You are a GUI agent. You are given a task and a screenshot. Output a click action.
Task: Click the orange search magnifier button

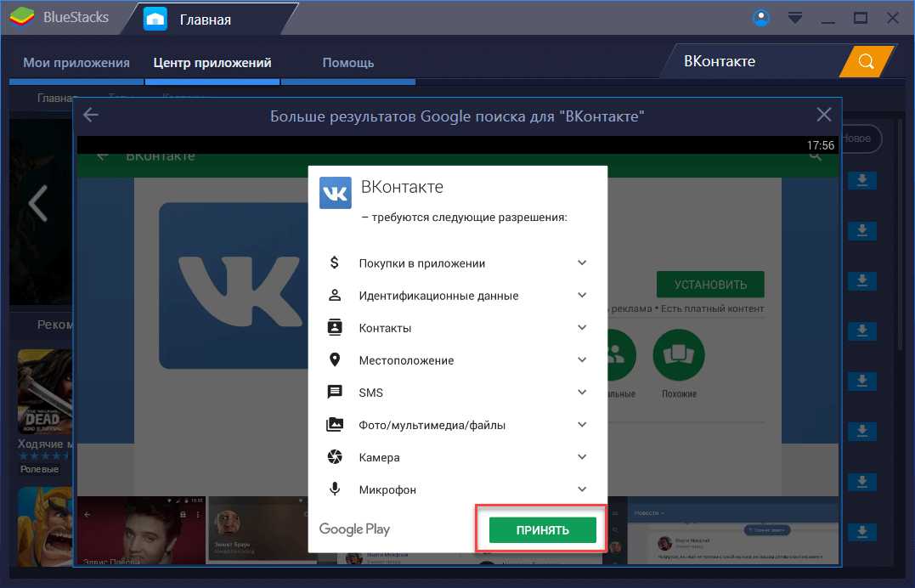866,61
